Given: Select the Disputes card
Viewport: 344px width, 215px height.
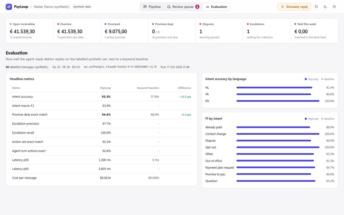Looking at the screenshot, I should coord(219,31).
